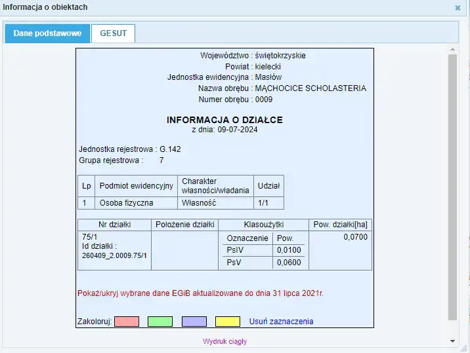Pick the pink highlight color swatch
Screen dimensions: 470x353
(x=127, y=322)
